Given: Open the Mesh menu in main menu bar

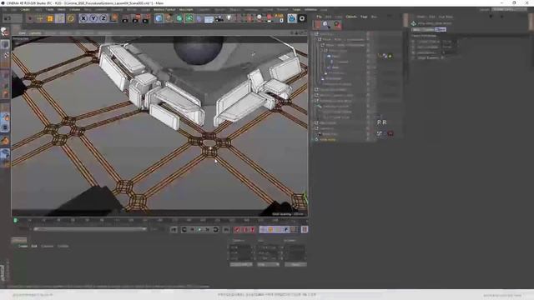Looking at the screenshot, I should coord(61,9).
